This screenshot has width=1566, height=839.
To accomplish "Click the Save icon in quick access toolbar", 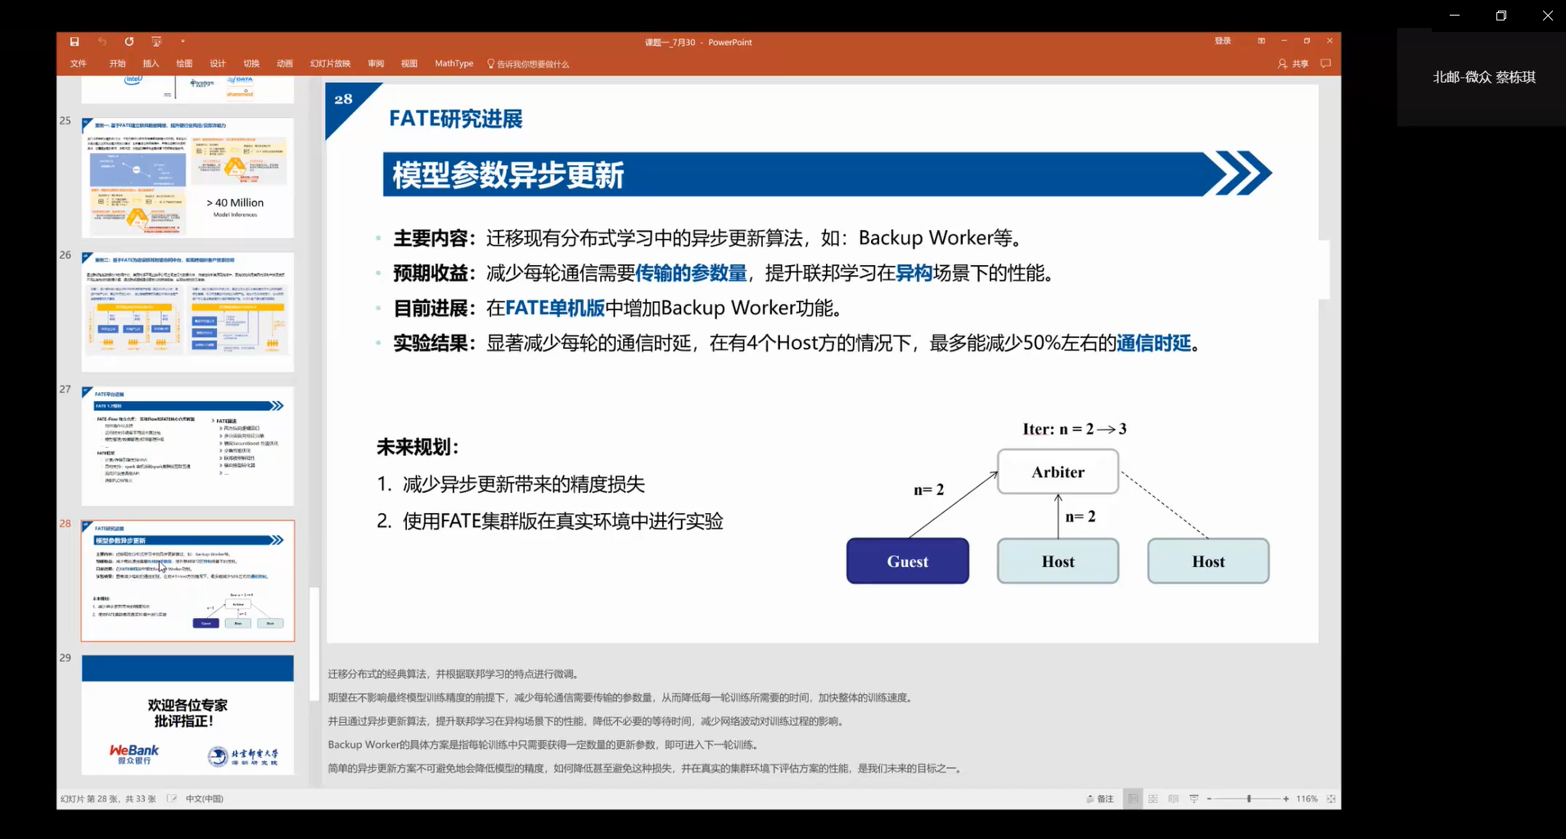I will [x=74, y=42].
